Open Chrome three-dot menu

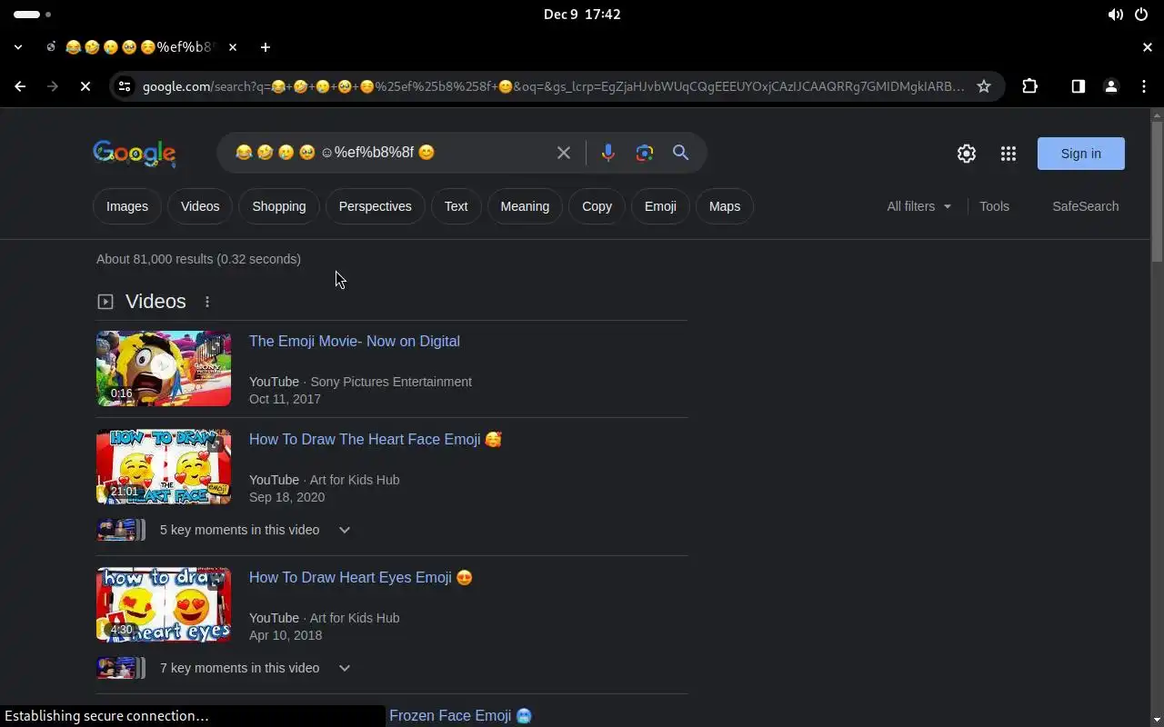point(1143,86)
